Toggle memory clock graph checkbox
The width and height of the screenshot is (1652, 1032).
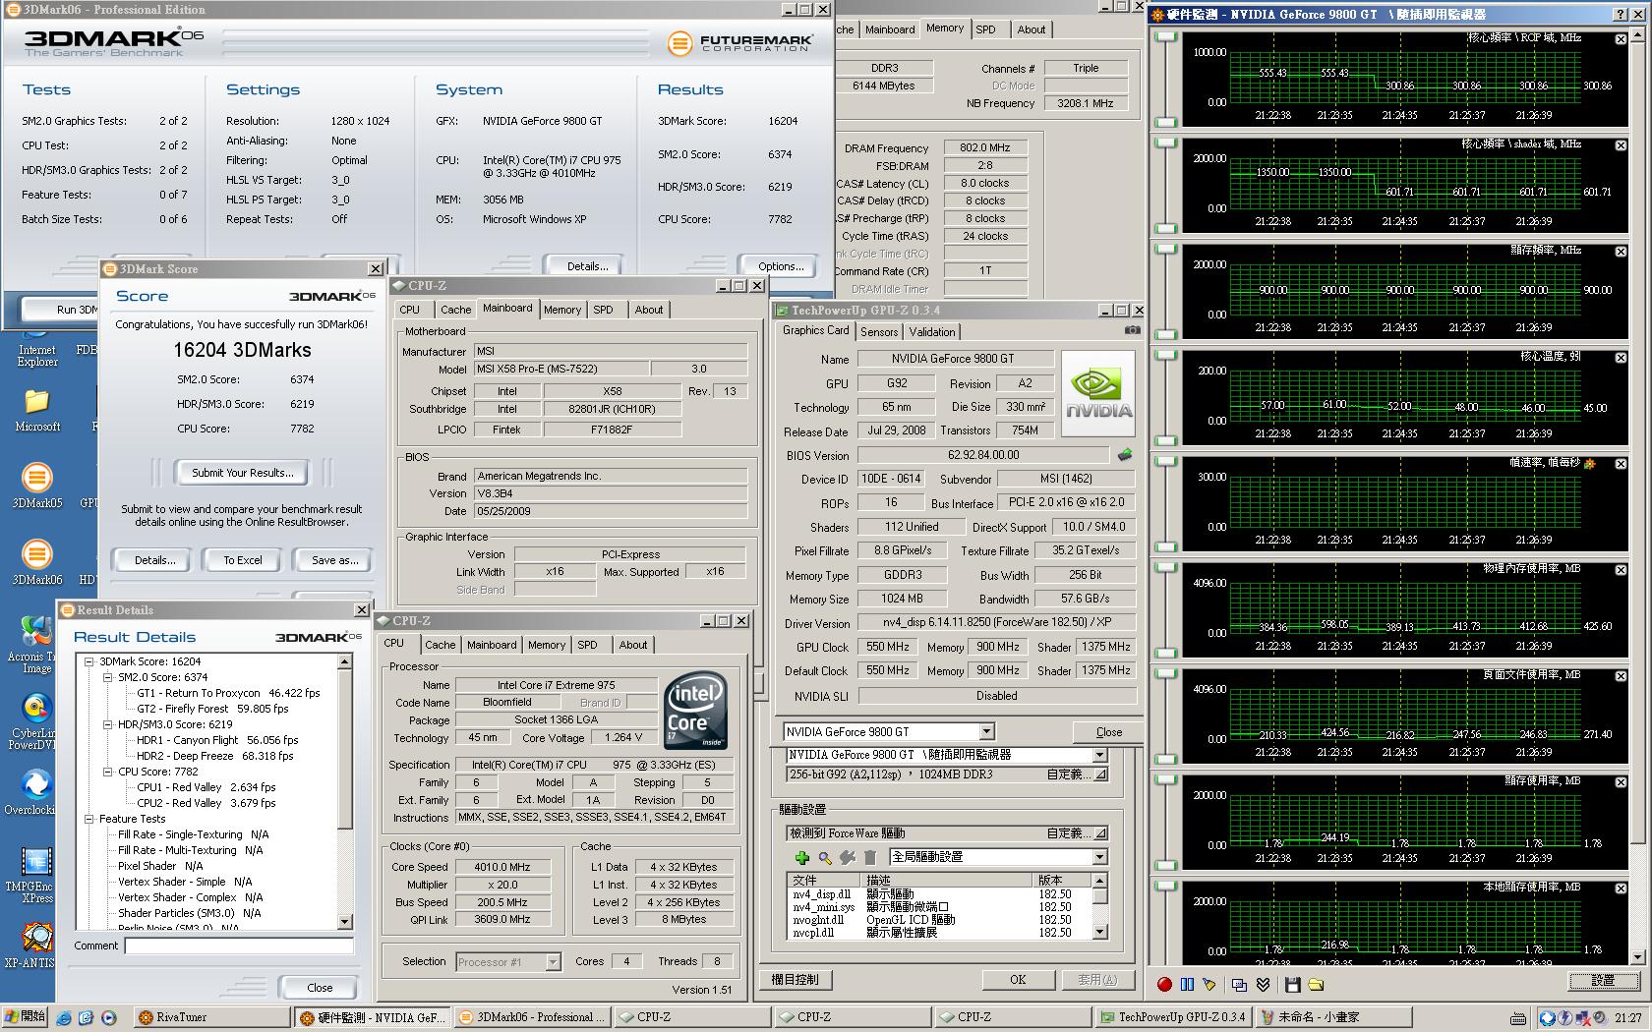tap(1621, 252)
